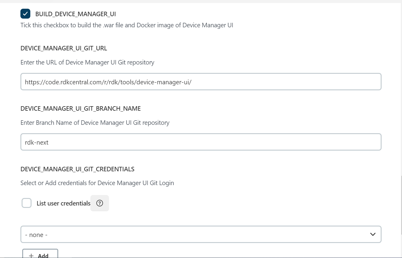Click the BUILD_DEVICE_MANAGER_UI label text
Image resolution: width=402 pixels, height=258 pixels.
[75, 14]
